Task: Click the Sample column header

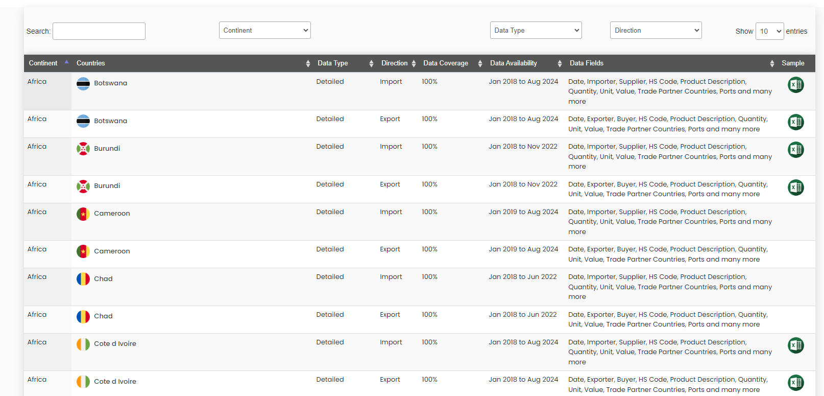Action: [x=796, y=63]
